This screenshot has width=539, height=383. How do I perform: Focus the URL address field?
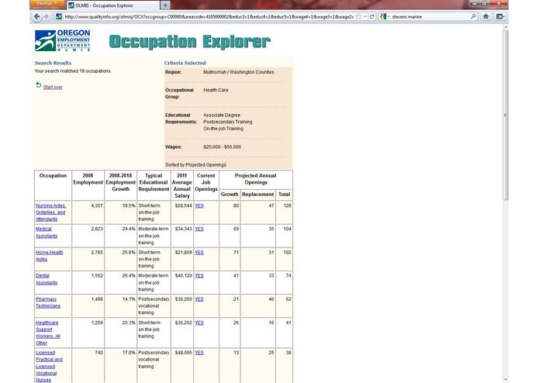pos(209,16)
